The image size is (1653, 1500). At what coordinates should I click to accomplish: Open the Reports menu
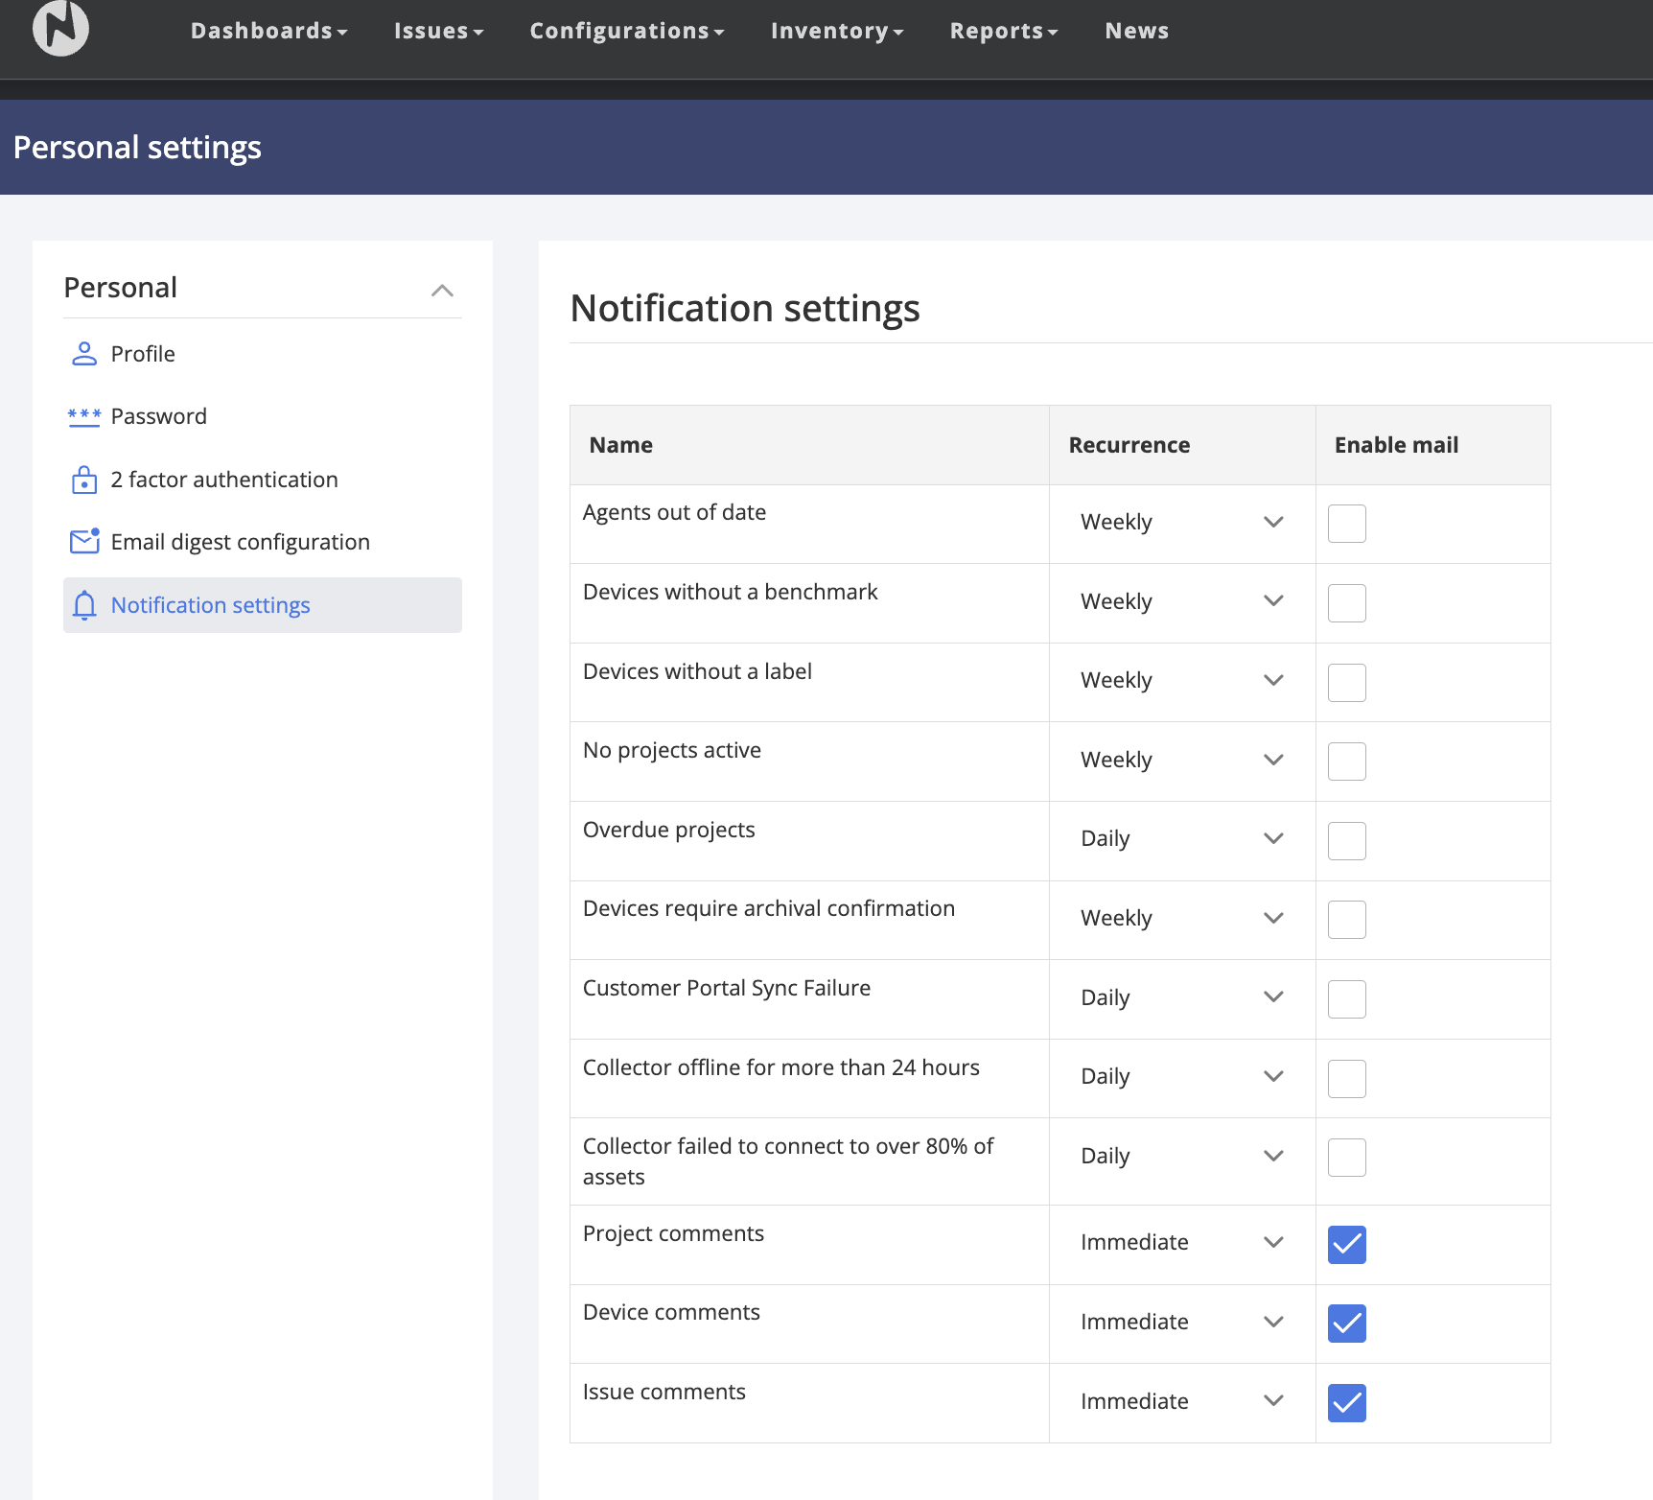click(x=1003, y=31)
